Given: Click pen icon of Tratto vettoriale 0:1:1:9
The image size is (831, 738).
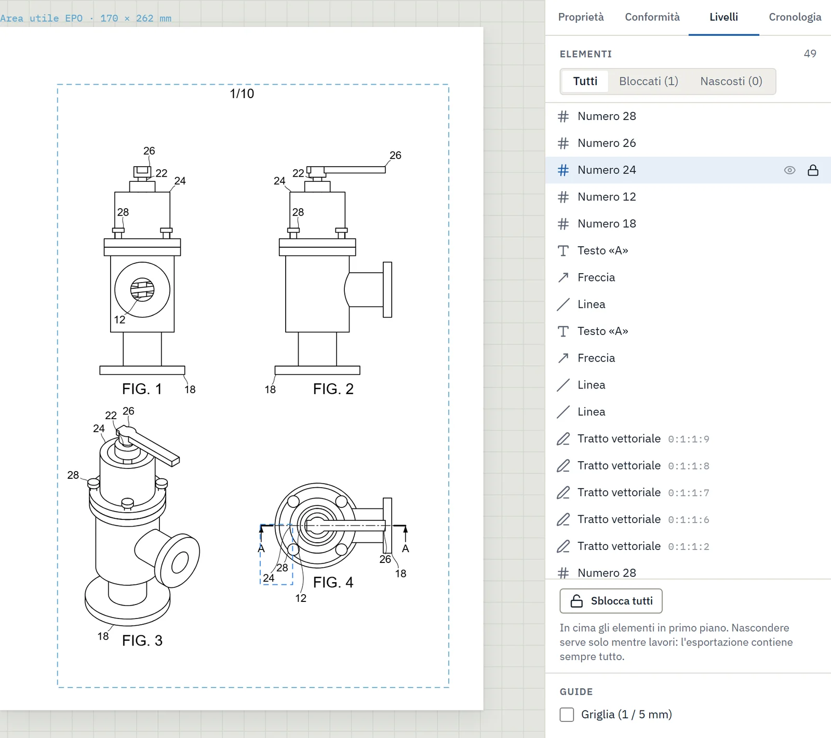Looking at the screenshot, I should pyautogui.click(x=563, y=439).
